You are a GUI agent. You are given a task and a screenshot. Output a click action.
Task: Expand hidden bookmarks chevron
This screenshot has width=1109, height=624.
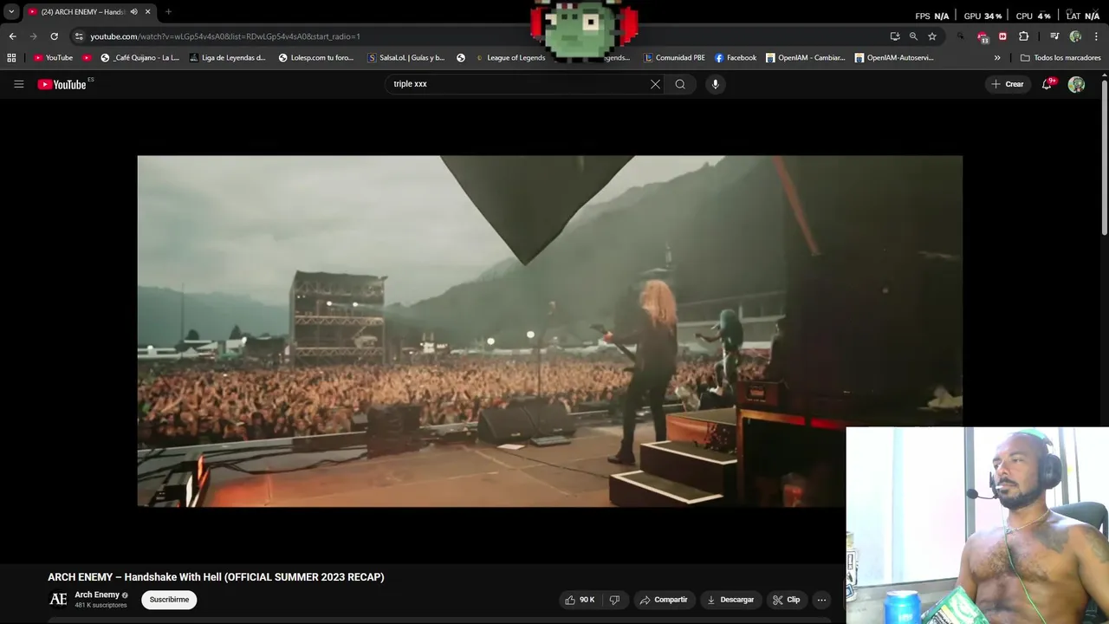point(997,58)
